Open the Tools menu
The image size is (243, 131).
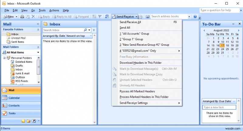click(42, 10)
